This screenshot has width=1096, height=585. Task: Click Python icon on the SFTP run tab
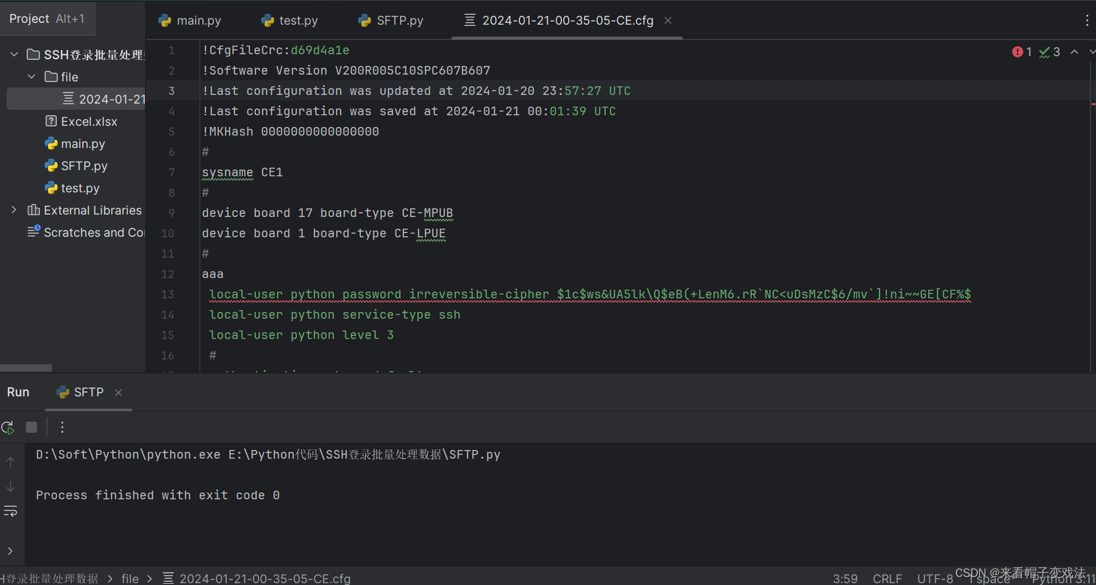tap(62, 392)
